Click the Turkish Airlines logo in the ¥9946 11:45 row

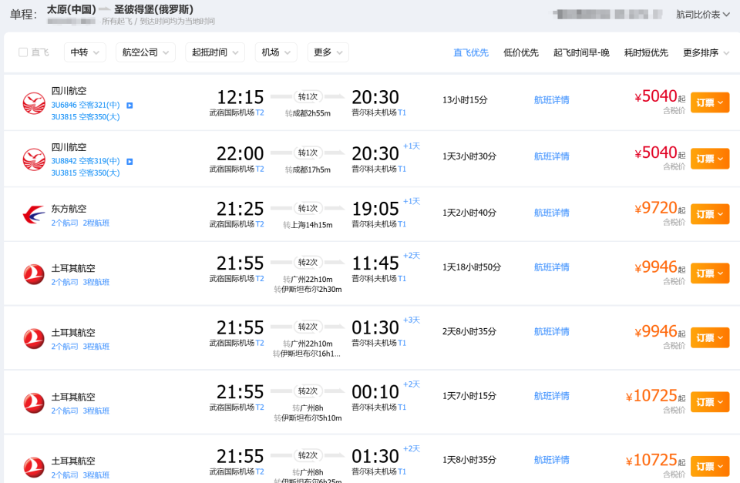coord(34,274)
